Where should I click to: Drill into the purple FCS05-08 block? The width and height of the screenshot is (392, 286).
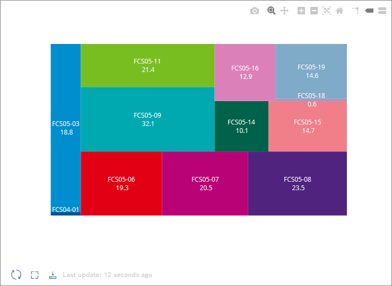point(298,183)
